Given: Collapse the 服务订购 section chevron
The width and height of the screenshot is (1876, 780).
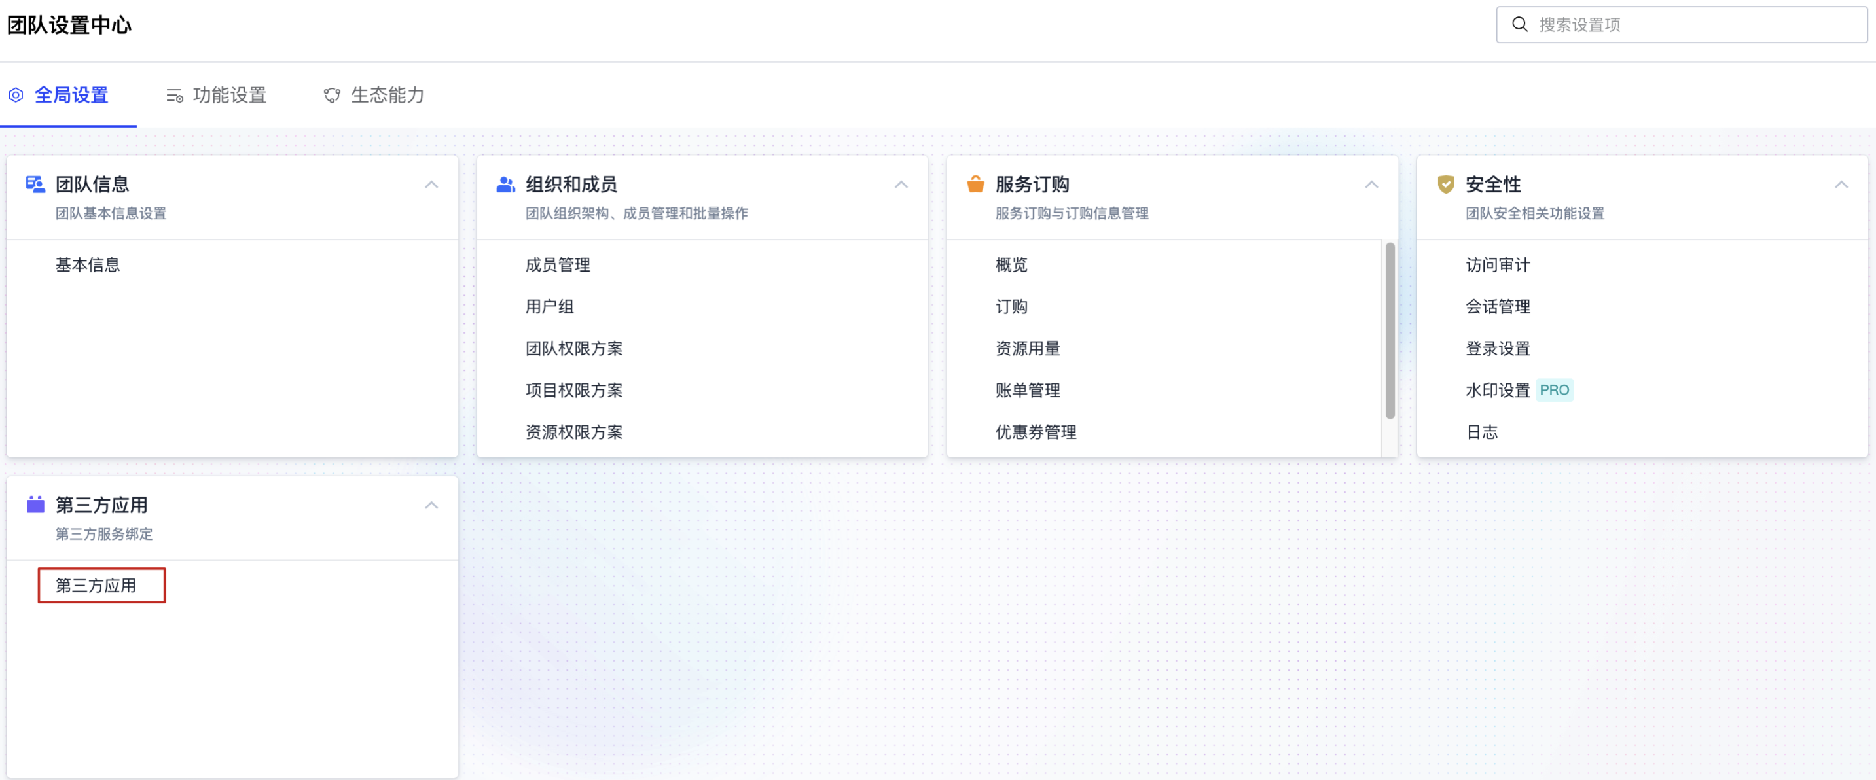Looking at the screenshot, I should click(x=1371, y=185).
